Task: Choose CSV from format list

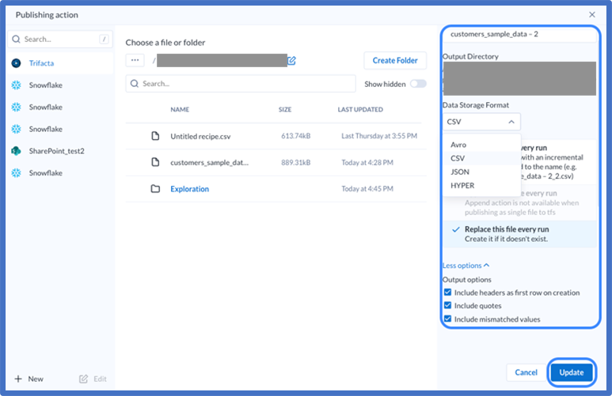Action: coord(482,158)
